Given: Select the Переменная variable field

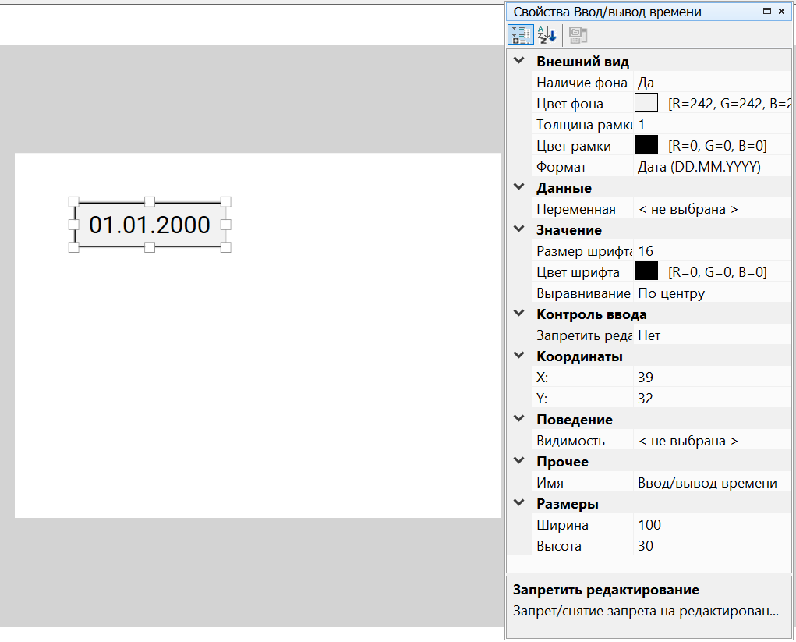Looking at the screenshot, I should 709,209.
